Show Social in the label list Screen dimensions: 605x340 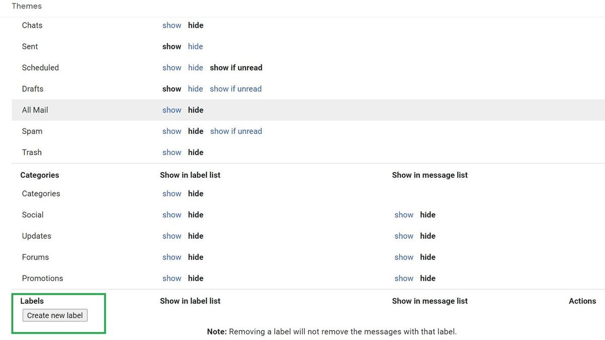[x=171, y=215]
